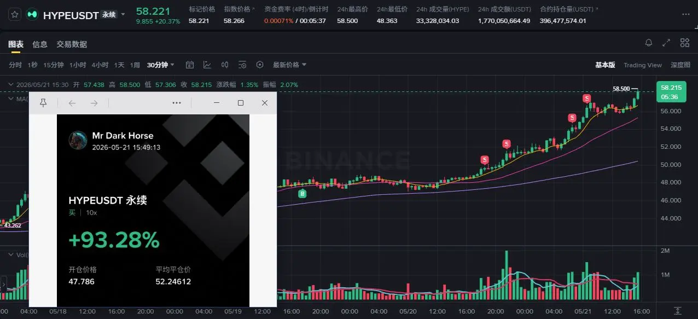
Task: Click the 开仓价格 47.786 value
Action: tap(82, 282)
